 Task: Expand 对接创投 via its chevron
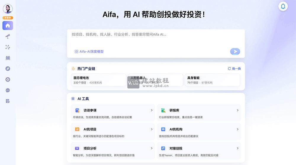(x=237, y=148)
